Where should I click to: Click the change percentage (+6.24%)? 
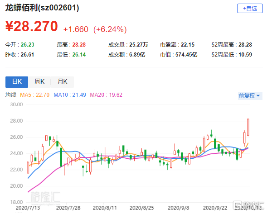point(110,29)
